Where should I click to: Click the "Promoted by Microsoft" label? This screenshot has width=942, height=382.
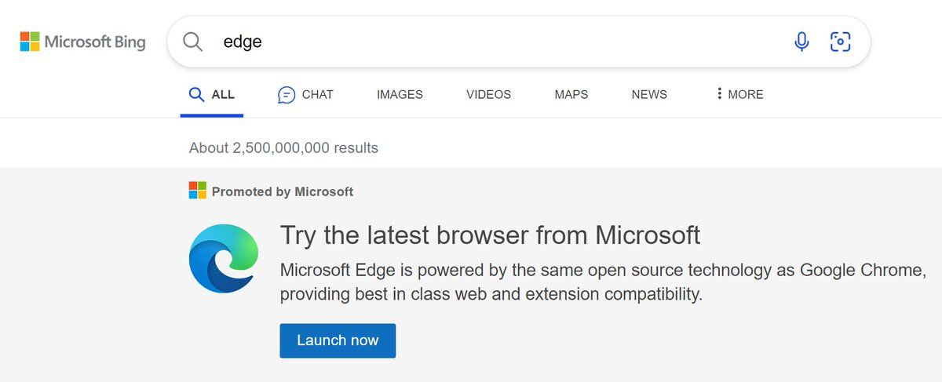click(x=283, y=191)
